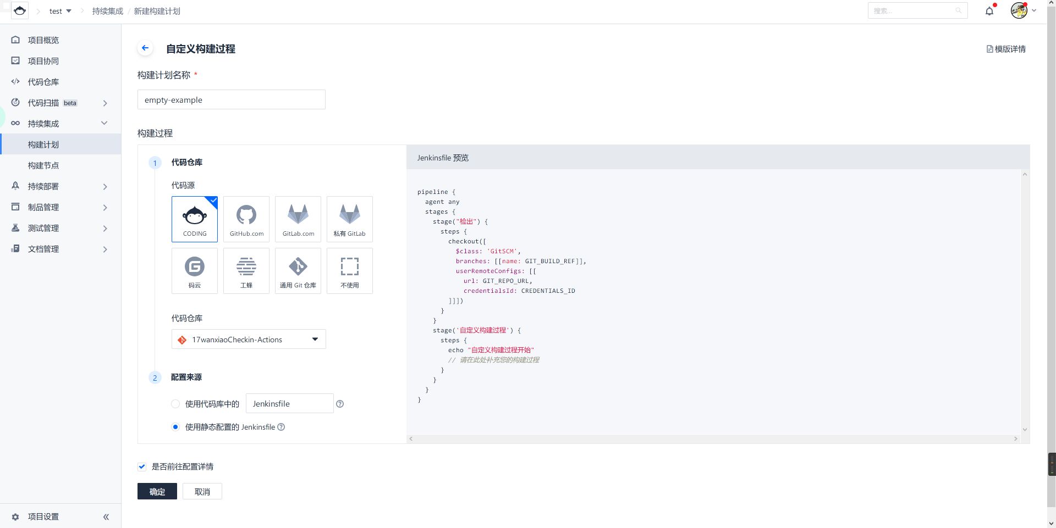Open 构建节点 in the sidebar
1056x528 pixels.
click(x=43, y=165)
